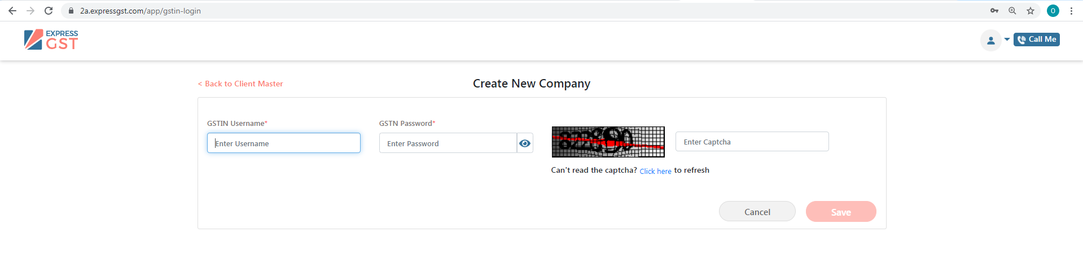Click the Can't read the captcha text
1083x258 pixels.
pos(594,170)
